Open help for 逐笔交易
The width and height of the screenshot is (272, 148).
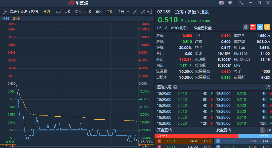175,87
